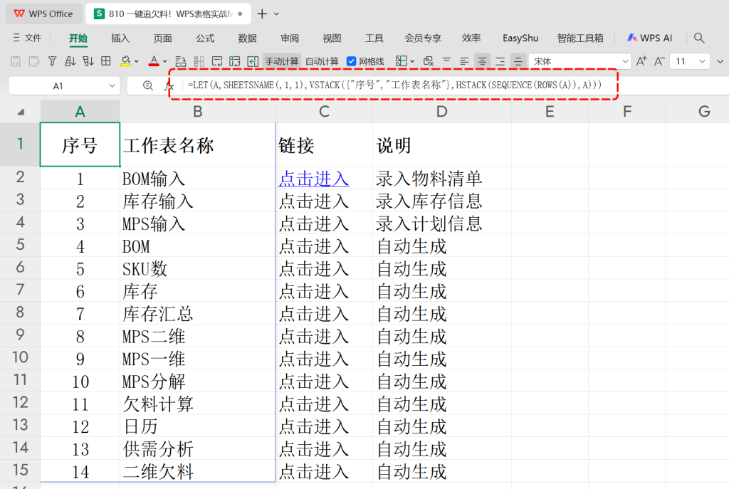
Task: Apply the fill color bucket icon
Action: [x=125, y=61]
